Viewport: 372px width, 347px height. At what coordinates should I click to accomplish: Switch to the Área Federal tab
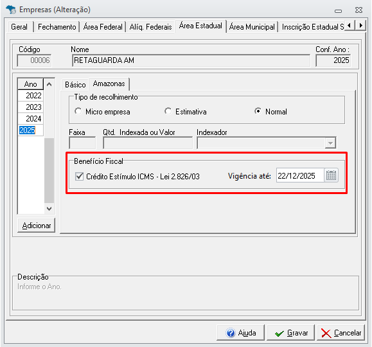pyautogui.click(x=103, y=27)
